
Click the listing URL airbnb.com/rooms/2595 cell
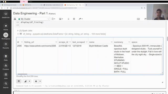tap(40, 46)
